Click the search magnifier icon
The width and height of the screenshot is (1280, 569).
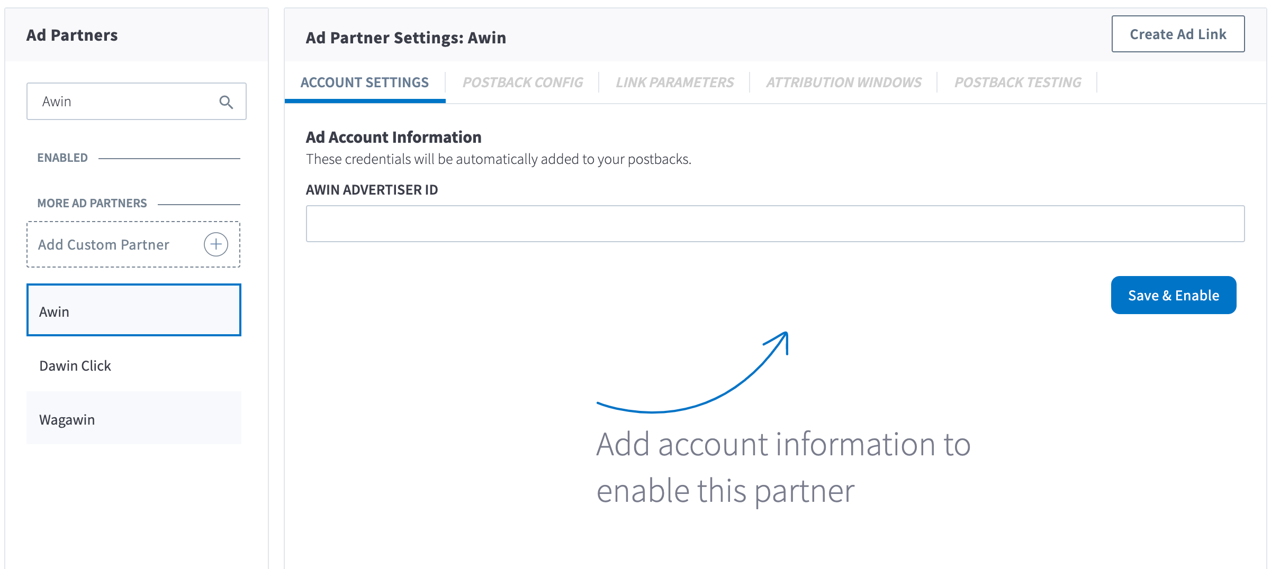click(226, 102)
